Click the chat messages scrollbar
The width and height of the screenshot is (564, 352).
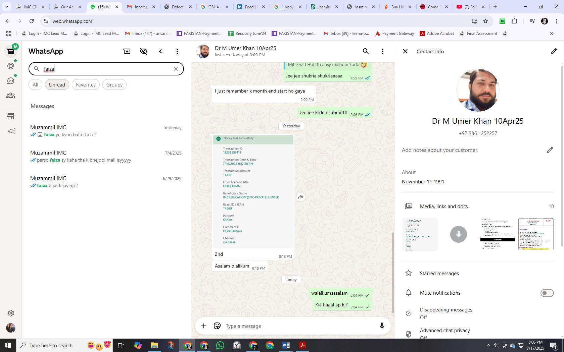[393, 272]
